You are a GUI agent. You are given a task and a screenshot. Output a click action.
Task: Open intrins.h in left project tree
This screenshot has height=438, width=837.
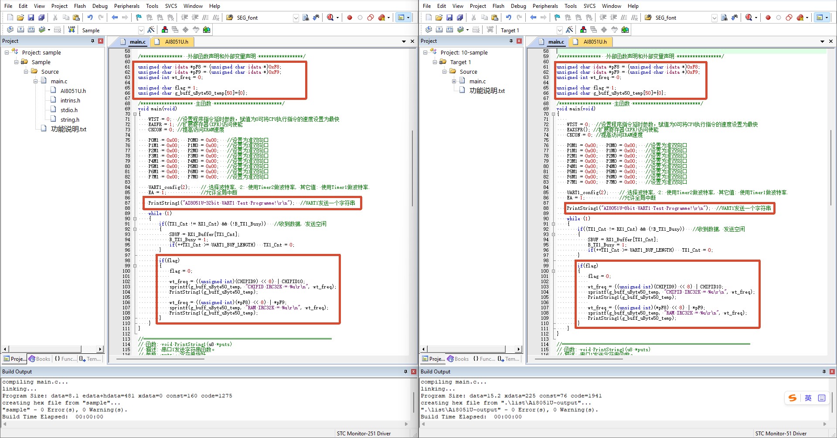click(x=70, y=100)
